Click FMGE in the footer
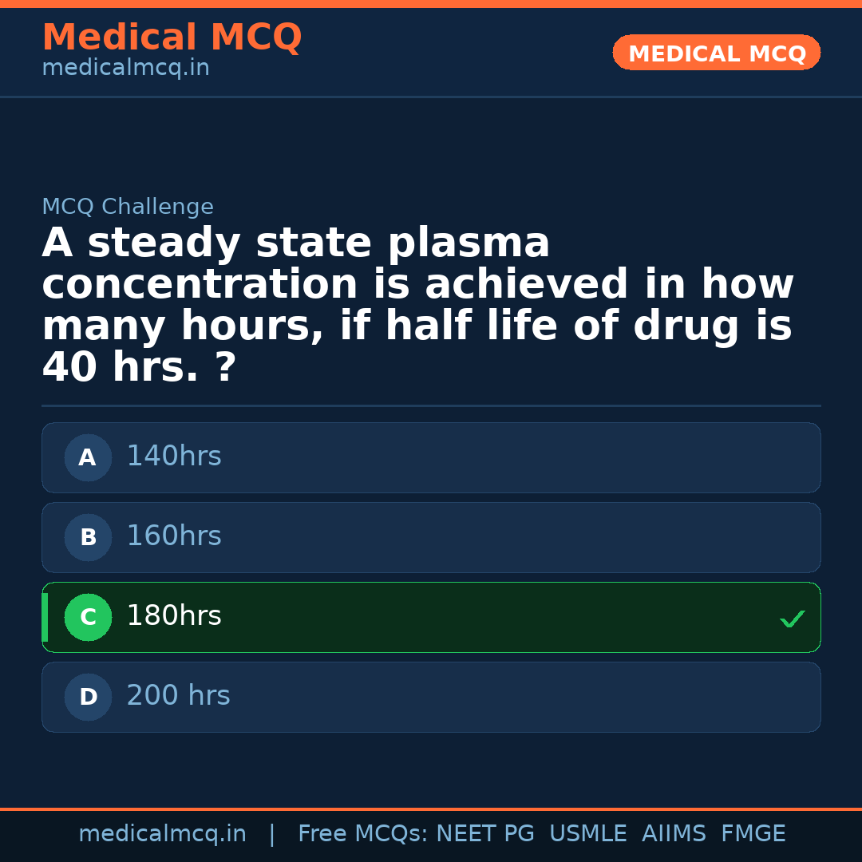862x862 pixels. coord(753,834)
